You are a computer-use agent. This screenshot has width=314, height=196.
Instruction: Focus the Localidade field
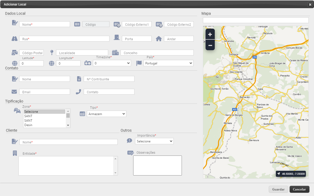(x=82, y=53)
